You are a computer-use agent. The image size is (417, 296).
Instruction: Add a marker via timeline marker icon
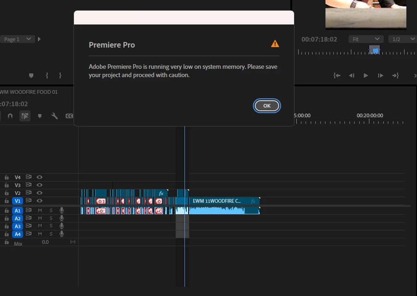click(40, 116)
